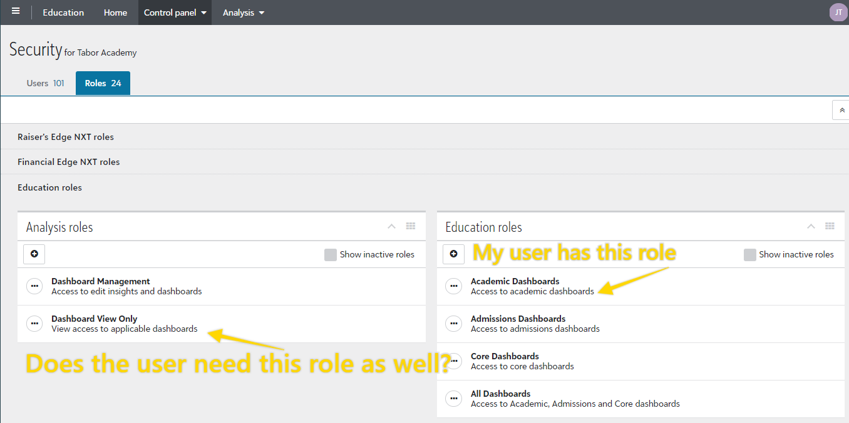
Task: Open All Dashboards context menu
Action: (453, 399)
